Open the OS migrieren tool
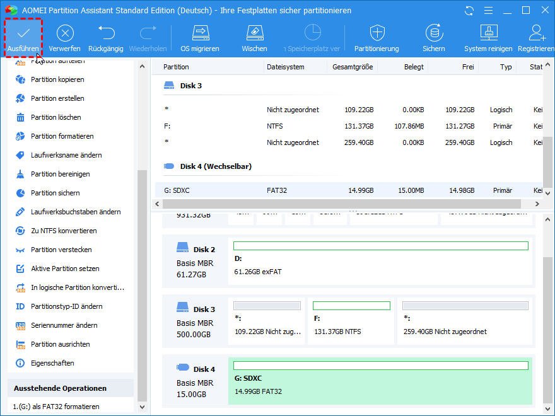This screenshot has width=555, height=416. click(200, 37)
